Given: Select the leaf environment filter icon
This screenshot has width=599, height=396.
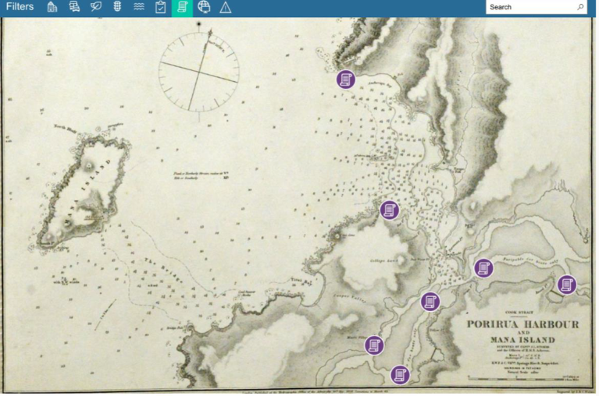Looking at the screenshot, I should (95, 7).
